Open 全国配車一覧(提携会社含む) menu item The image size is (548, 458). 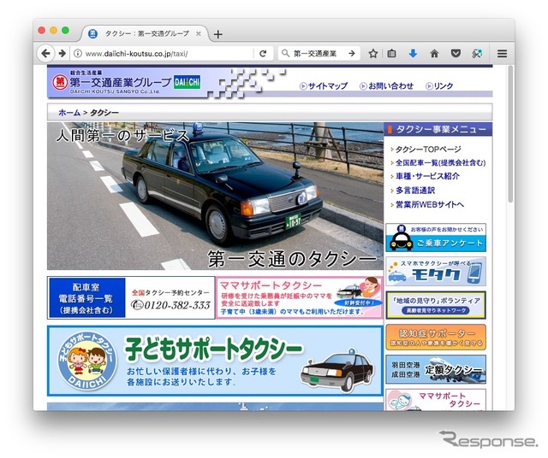point(440,162)
